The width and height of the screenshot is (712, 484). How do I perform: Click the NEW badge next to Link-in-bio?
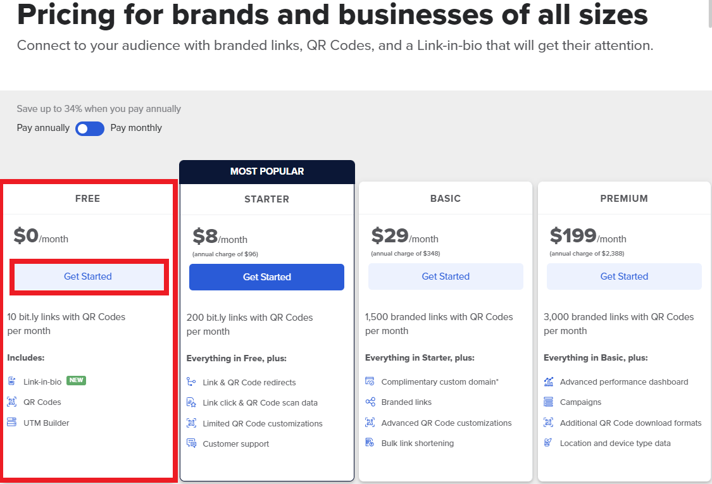pyautogui.click(x=75, y=382)
